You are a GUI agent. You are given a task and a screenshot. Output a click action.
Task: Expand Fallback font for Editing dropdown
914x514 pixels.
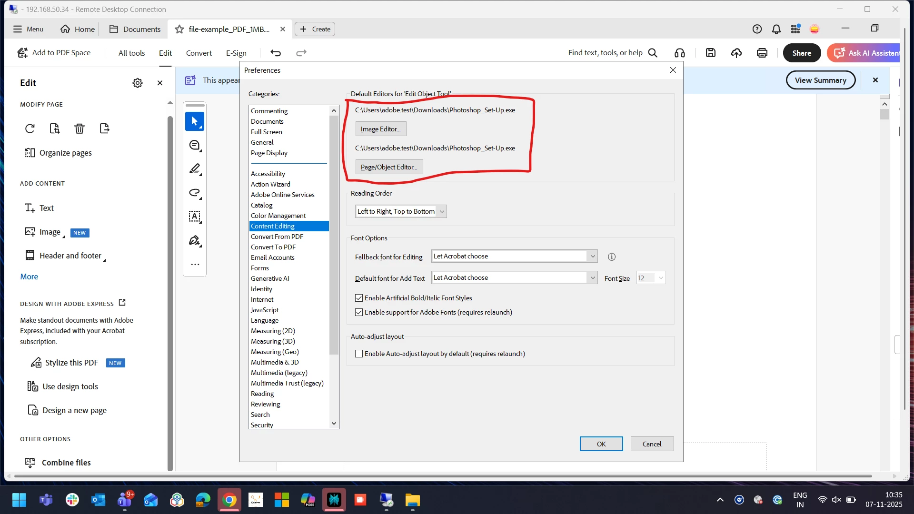click(x=592, y=256)
